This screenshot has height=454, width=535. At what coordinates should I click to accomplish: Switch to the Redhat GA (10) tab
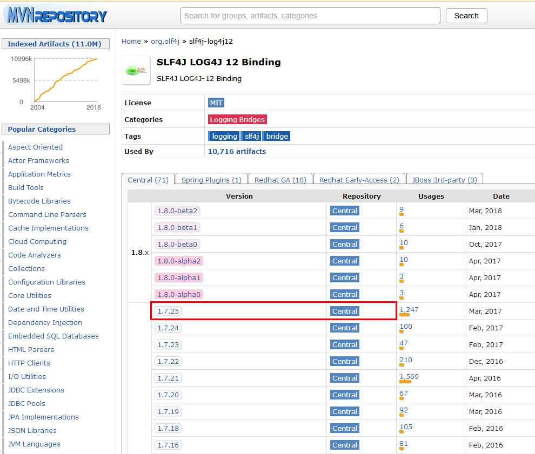(x=280, y=180)
